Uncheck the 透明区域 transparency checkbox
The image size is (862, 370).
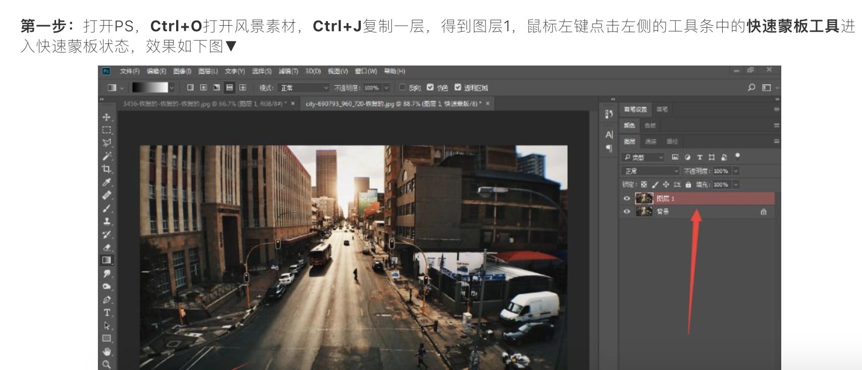click(x=458, y=87)
